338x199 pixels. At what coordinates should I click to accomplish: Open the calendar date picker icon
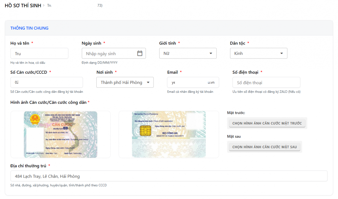(140, 53)
